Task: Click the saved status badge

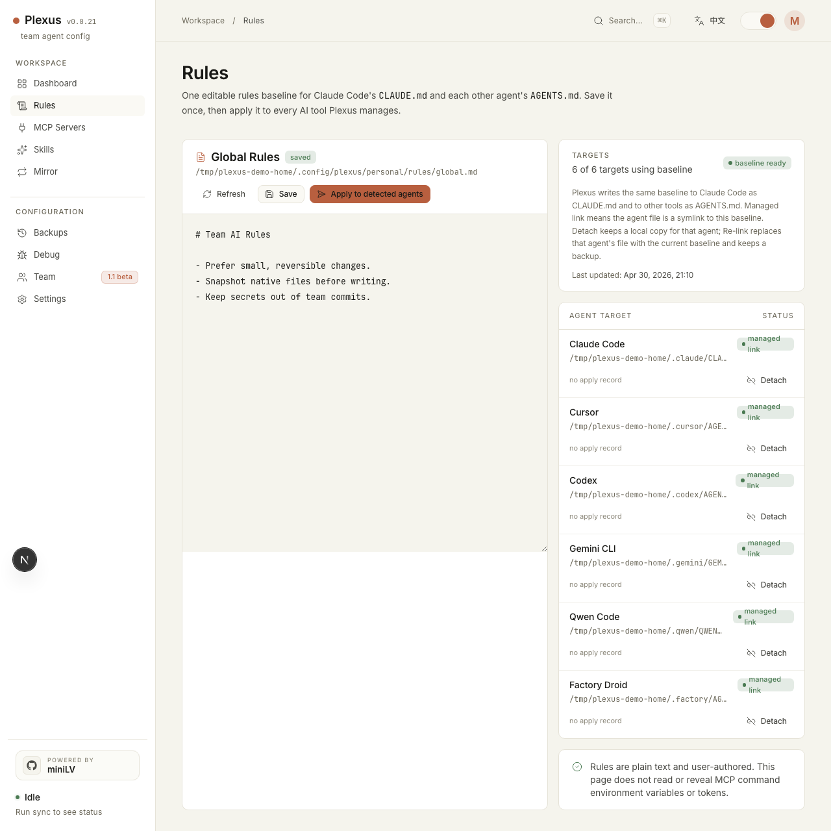Action: (x=301, y=157)
